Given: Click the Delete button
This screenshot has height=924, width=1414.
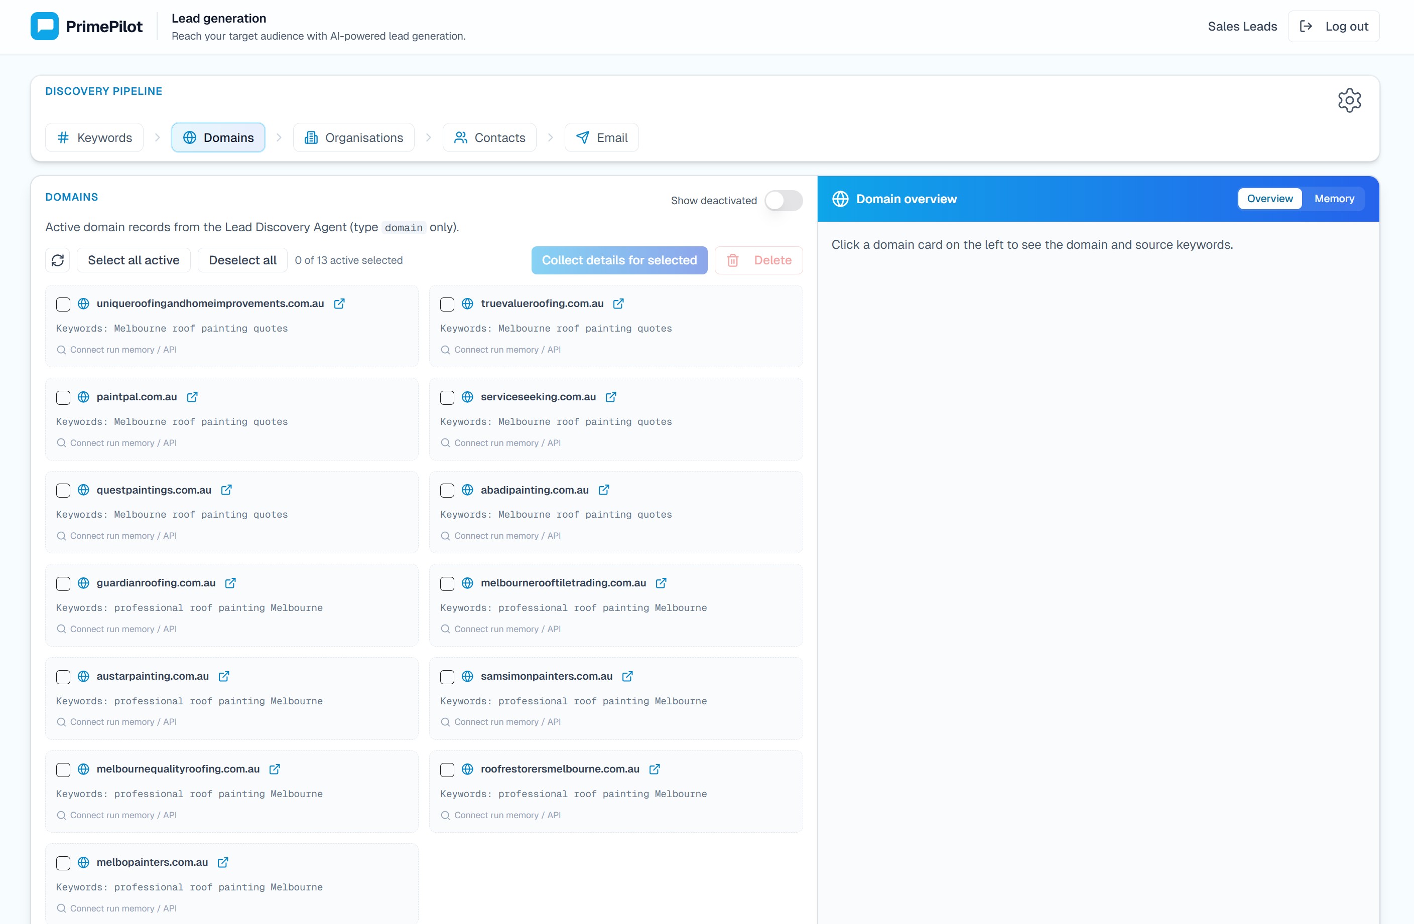Looking at the screenshot, I should click(x=758, y=260).
